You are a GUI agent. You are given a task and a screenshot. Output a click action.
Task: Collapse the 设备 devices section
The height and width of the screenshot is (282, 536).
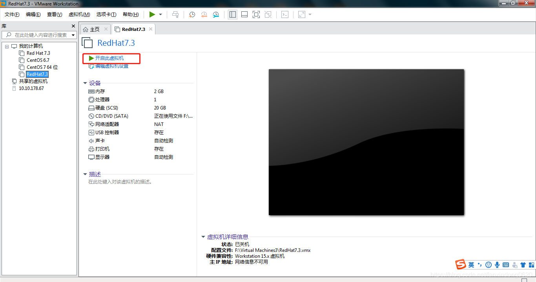pos(85,83)
